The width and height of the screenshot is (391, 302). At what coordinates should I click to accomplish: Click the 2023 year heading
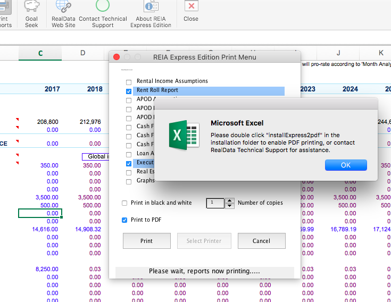tap(307, 89)
